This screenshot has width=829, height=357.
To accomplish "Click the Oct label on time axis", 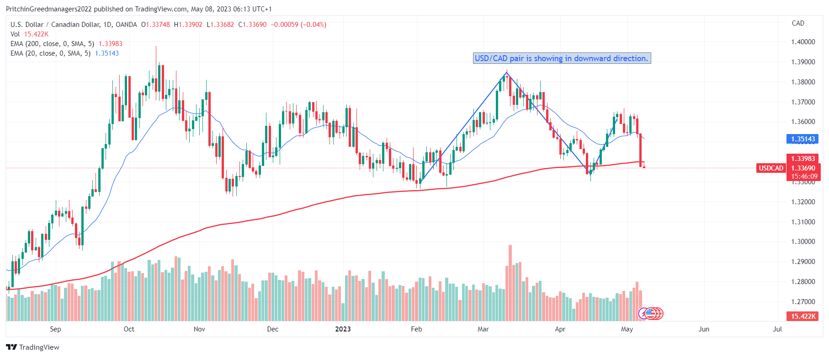I will coord(129,329).
